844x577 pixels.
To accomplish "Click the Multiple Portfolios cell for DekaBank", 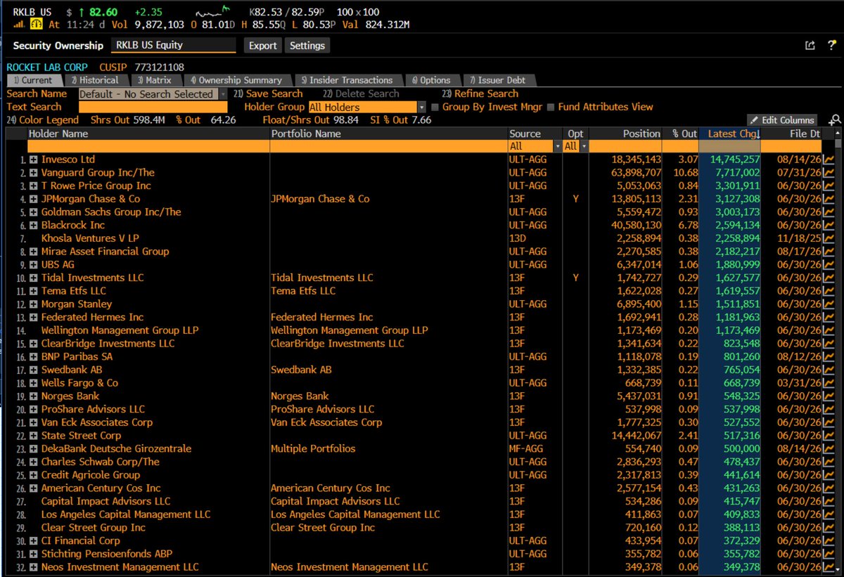I will pos(313,448).
